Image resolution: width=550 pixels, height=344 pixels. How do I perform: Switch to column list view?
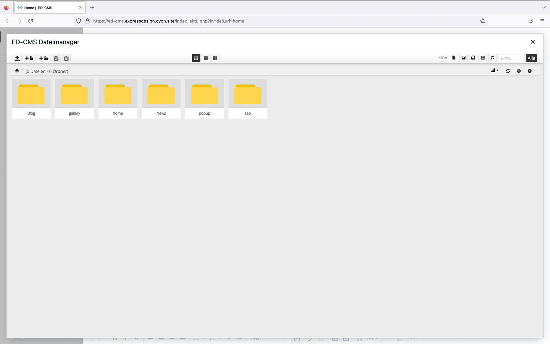[x=215, y=58]
